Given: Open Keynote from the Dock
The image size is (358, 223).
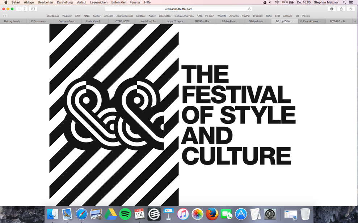Looking at the screenshot, I should (x=168, y=214).
